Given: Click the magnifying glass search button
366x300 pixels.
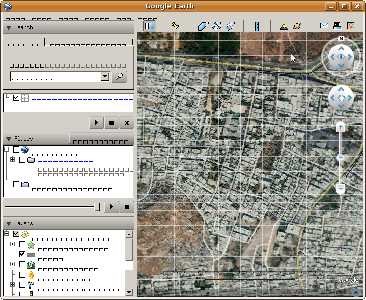Looking at the screenshot, I should [x=119, y=76].
